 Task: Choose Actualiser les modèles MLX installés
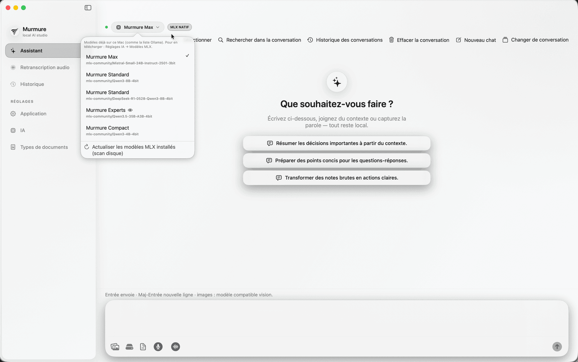pos(138,150)
